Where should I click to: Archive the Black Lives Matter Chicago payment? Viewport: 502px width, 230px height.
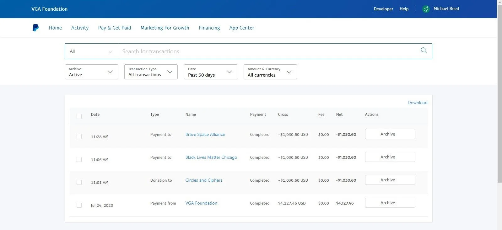pos(390,157)
